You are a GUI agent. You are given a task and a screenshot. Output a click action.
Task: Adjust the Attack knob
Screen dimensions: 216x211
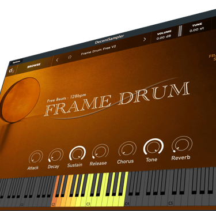pos(36,157)
